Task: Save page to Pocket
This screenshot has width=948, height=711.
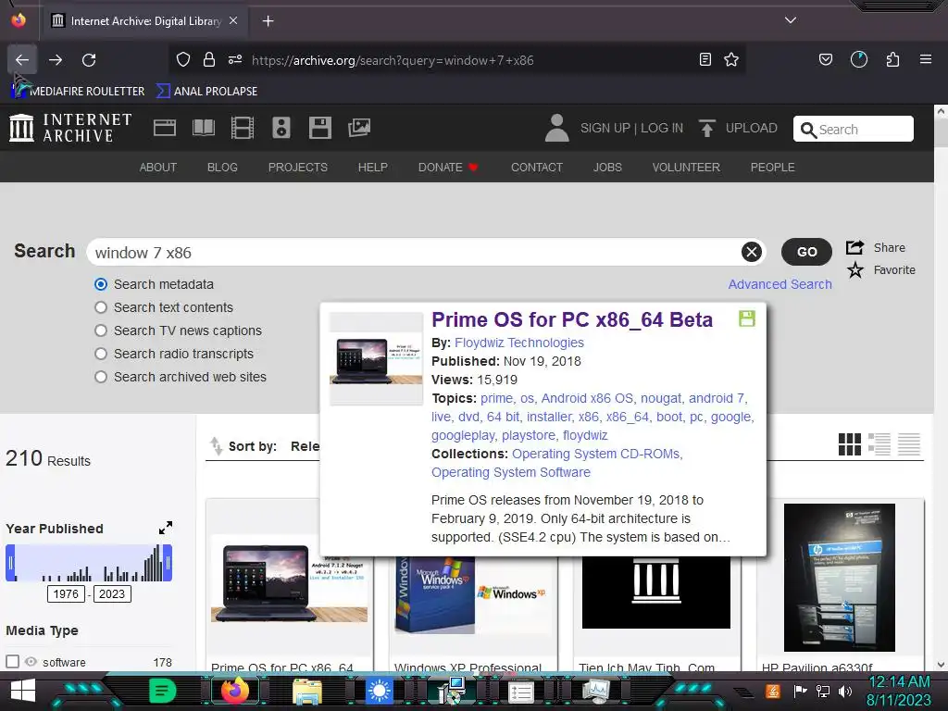Action: 825,59
